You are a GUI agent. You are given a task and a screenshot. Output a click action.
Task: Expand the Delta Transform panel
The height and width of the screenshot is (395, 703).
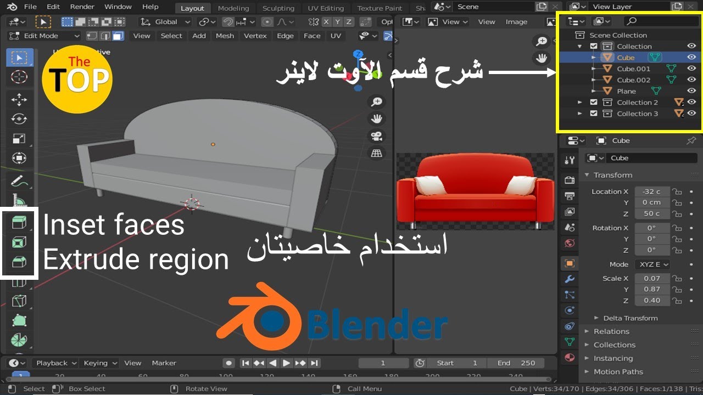coord(596,318)
